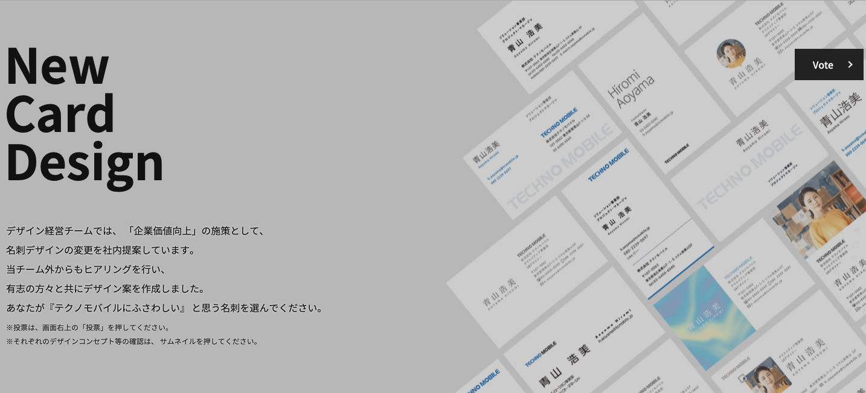This screenshot has width=866, height=393.
Task: Click the text '有志の方々と共にデザイン案を作成しました。'
Action: [x=106, y=289]
